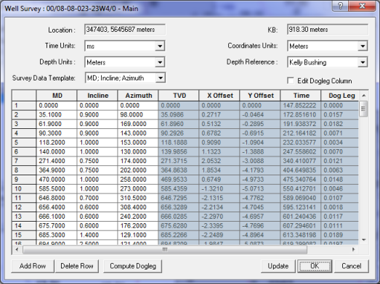Click Azimuth cell 174.0000
The width and height of the screenshot is (380, 284).
pyautogui.click(x=138, y=161)
